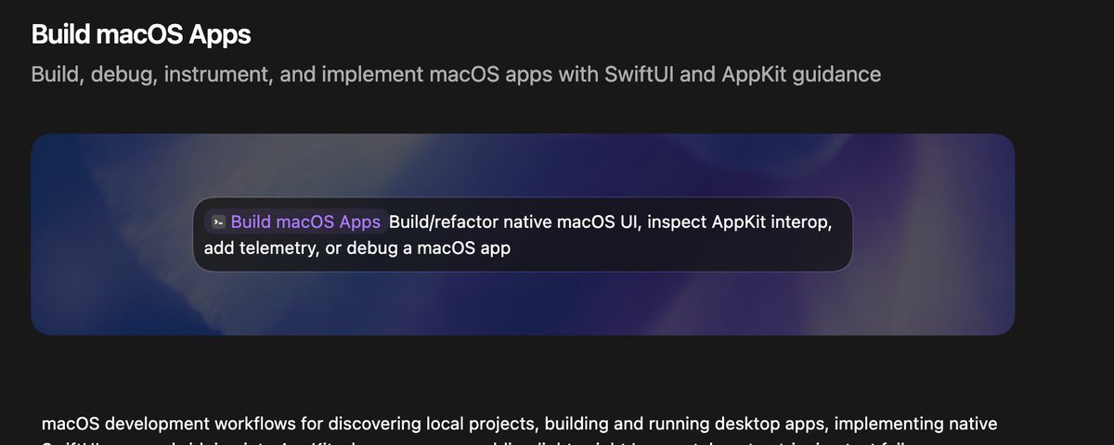Open the example prompt bubble in the banner

coord(523,235)
